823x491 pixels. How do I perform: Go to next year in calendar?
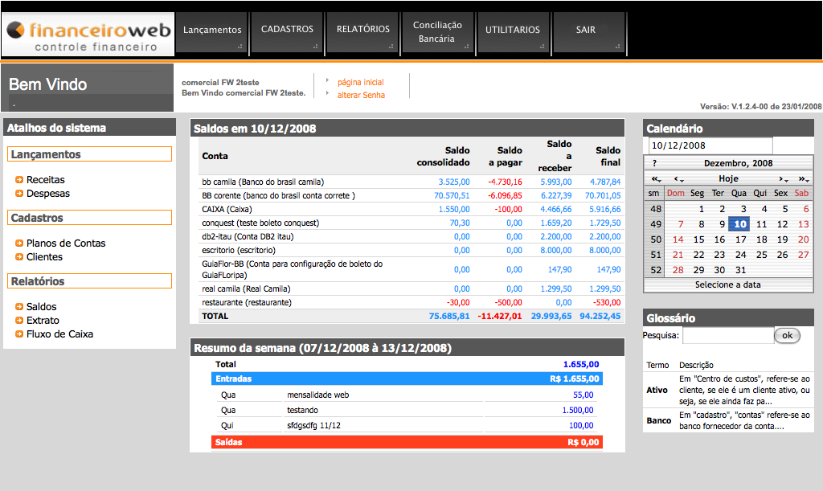coord(804,179)
